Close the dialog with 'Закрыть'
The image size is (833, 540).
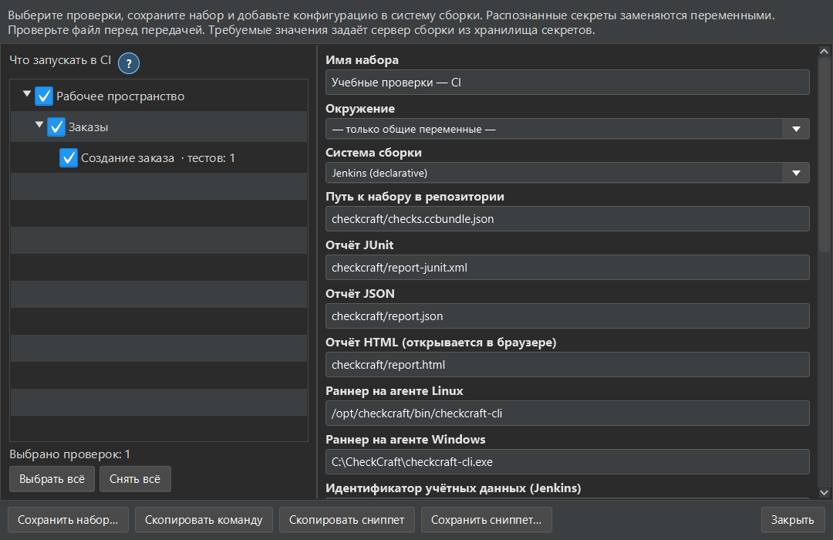(793, 520)
